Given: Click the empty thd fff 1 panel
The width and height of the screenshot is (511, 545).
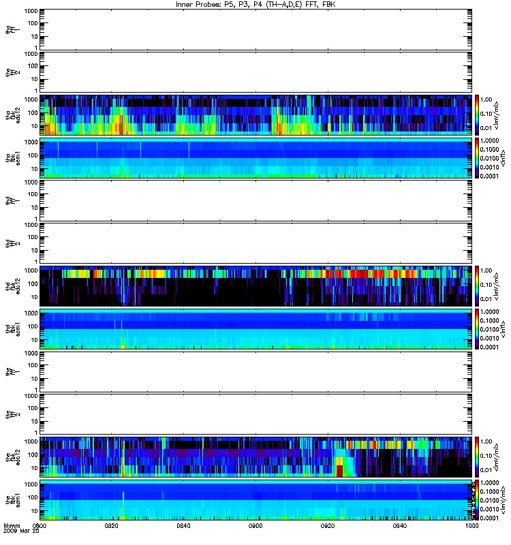Looking at the screenshot, I should (x=255, y=200).
